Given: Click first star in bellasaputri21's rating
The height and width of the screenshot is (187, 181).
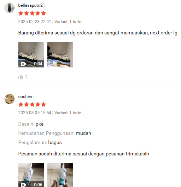Looking at the screenshot, I should tap(21, 13).
